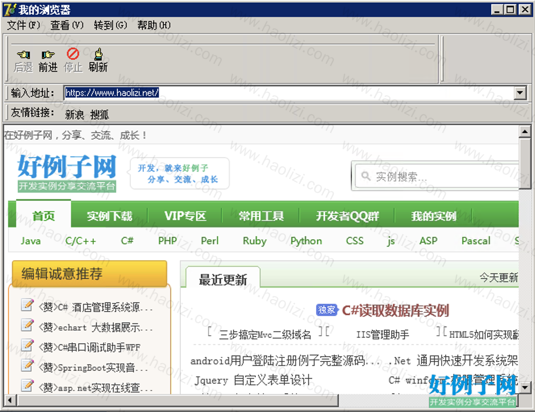The width and height of the screenshot is (535, 412).
Task: Open the 查看(V) menu
Action: point(67,25)
